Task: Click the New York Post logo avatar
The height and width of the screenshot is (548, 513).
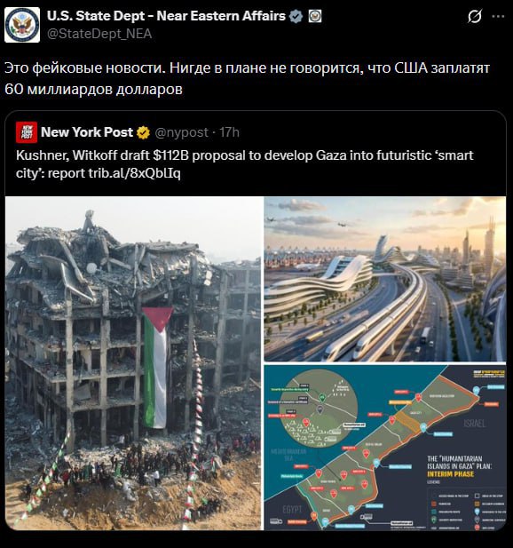Action: click(x=27, y=132)
